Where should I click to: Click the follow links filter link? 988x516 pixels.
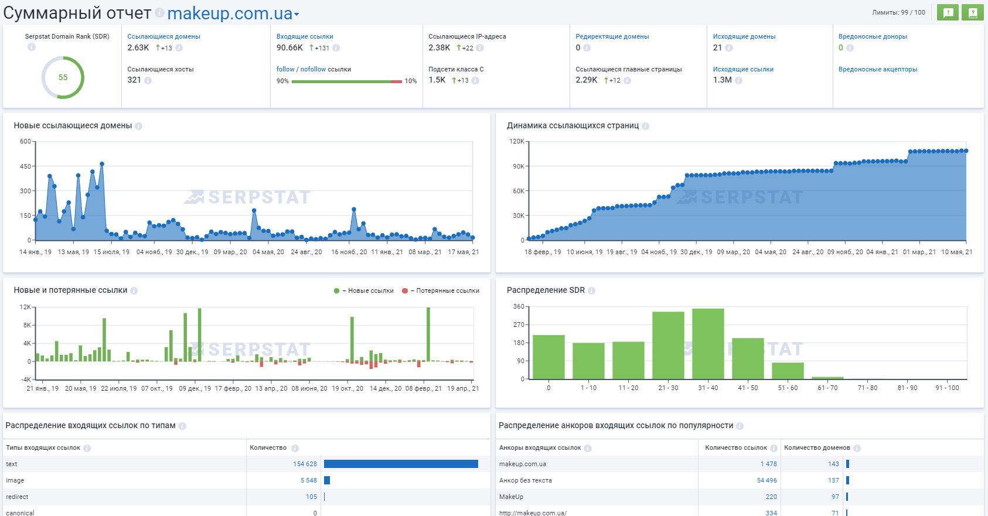point(285,69)
